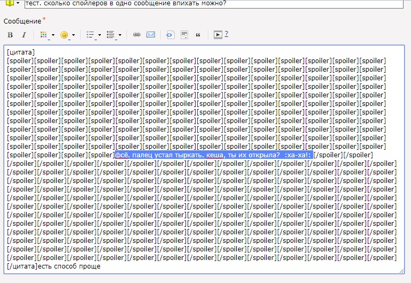Expand the emoticon dropdown arrow
The image size is (411, 283).
pyautogui.click(x=73, y=35)
